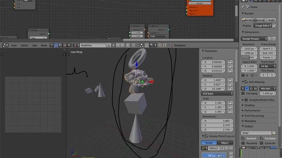Enable the Placeholders checkbox
Image resolution: width=282 pixels, height=158 pixels.
(243, 143)
